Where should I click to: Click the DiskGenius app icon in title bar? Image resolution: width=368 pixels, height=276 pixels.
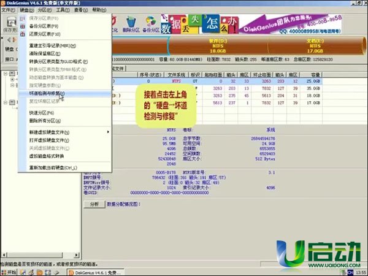click(3, 3)
